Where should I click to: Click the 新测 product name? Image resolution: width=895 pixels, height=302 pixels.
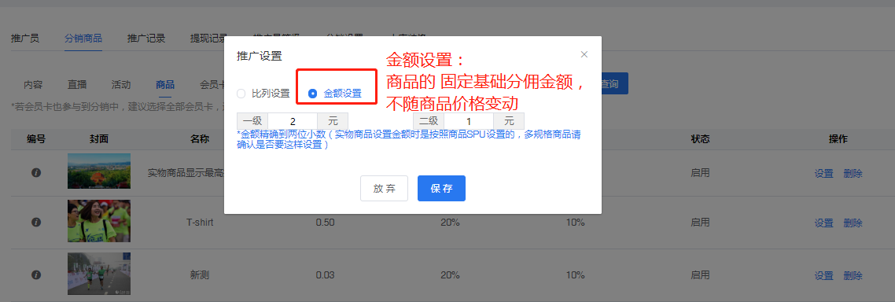[200, 274]
